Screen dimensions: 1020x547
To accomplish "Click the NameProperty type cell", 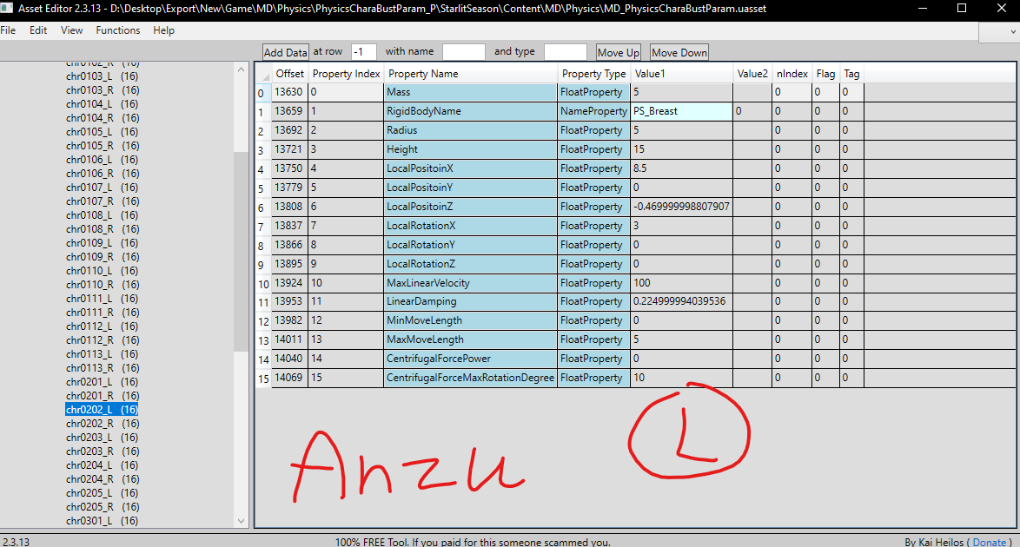I will 593,111.
